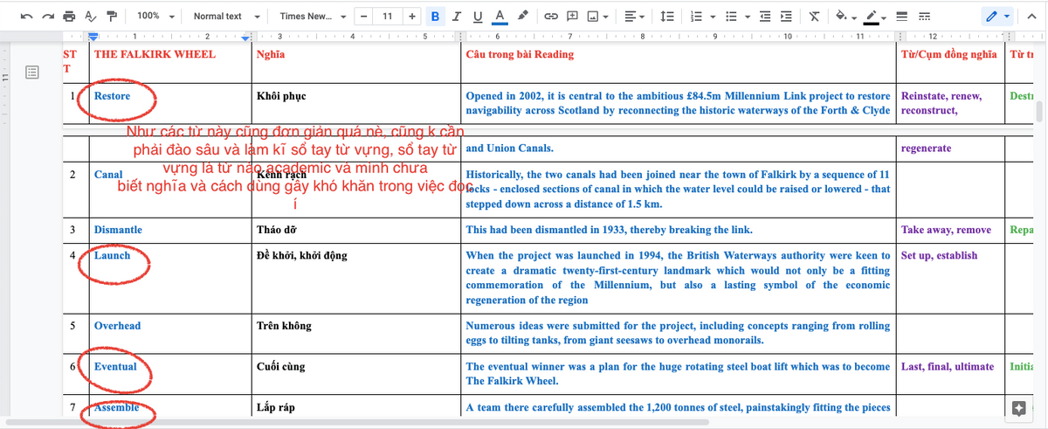This screenshot has width=1048, height=429.
Task: Redo the last undone action
Action: [48, 16]
